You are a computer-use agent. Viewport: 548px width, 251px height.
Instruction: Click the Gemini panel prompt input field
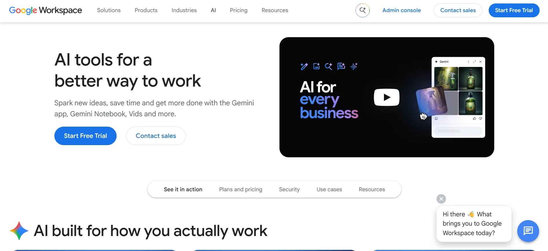(x=458, y=131)
